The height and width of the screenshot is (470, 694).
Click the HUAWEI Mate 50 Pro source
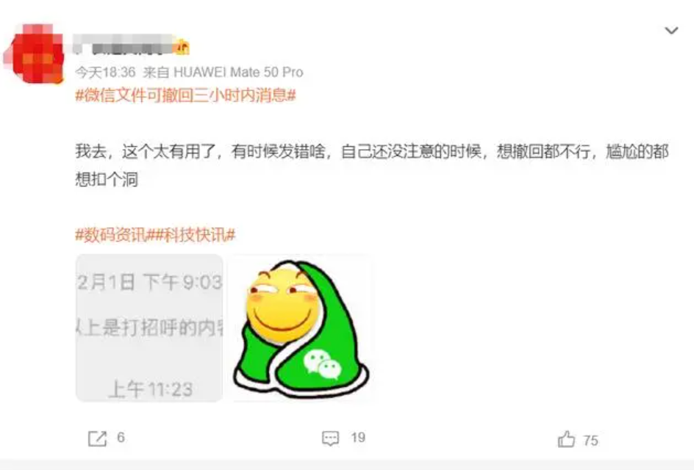pos(238,72)
